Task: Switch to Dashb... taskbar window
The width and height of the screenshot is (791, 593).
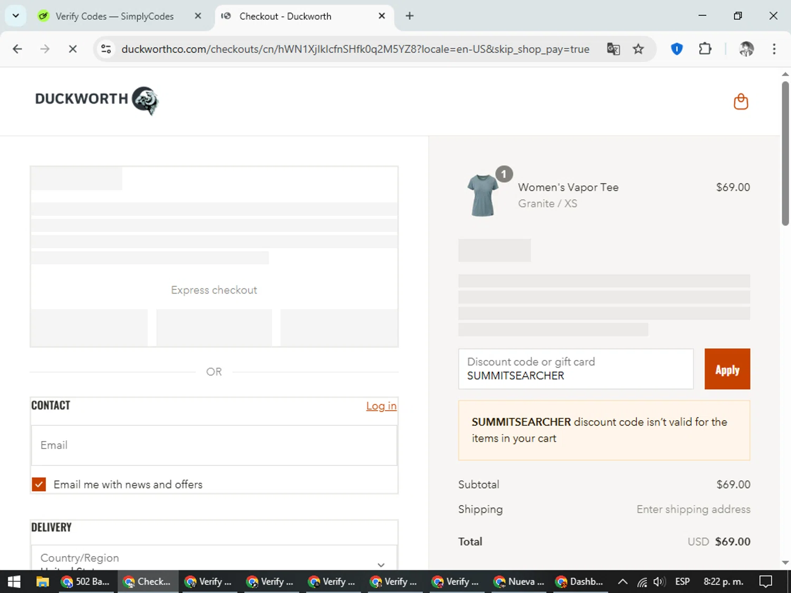Action: click(580, 581)
